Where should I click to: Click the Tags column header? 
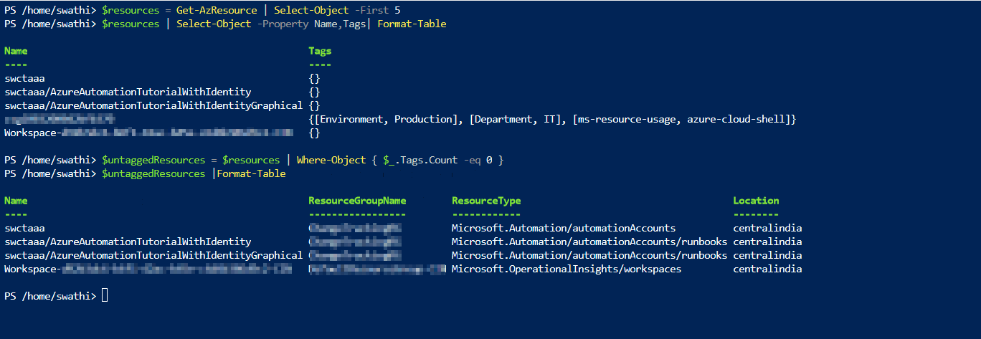coord(320,51)
